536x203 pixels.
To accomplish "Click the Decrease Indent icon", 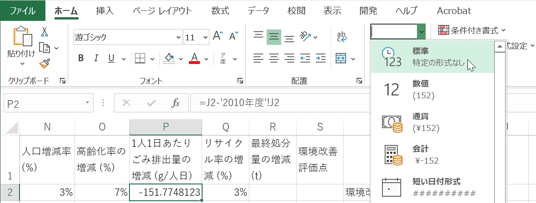I will [x=305, y=58].
